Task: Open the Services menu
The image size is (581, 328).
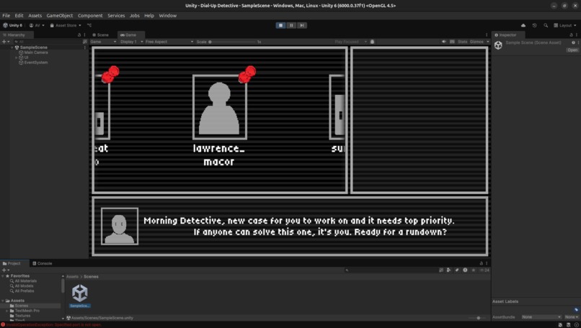Action: (116, 16)
